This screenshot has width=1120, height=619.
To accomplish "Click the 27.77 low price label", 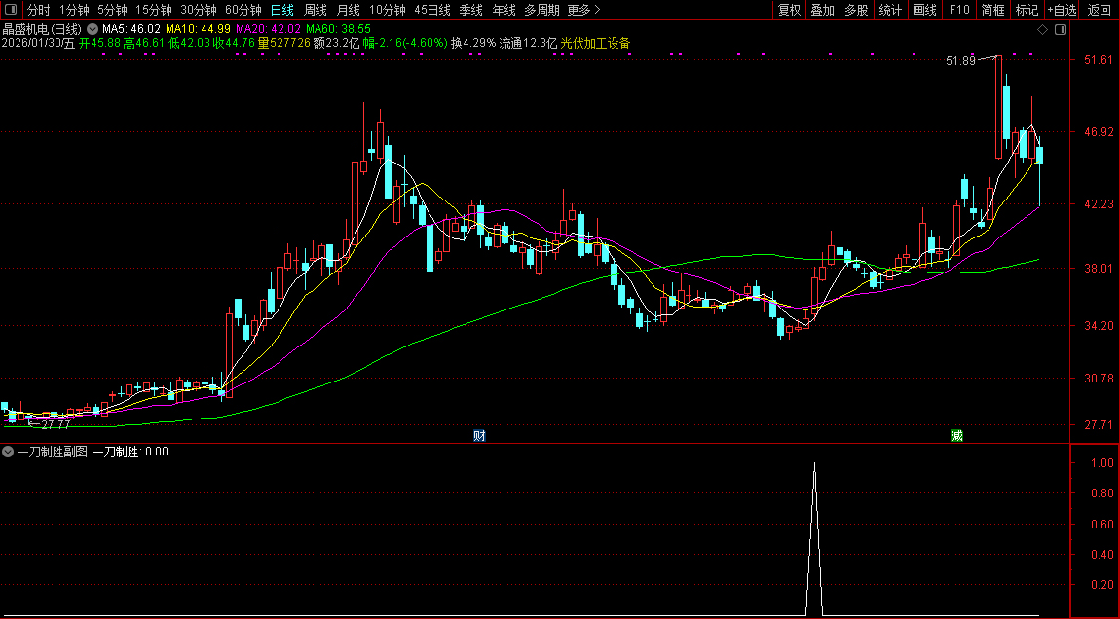I will click(x=56, y=424).
